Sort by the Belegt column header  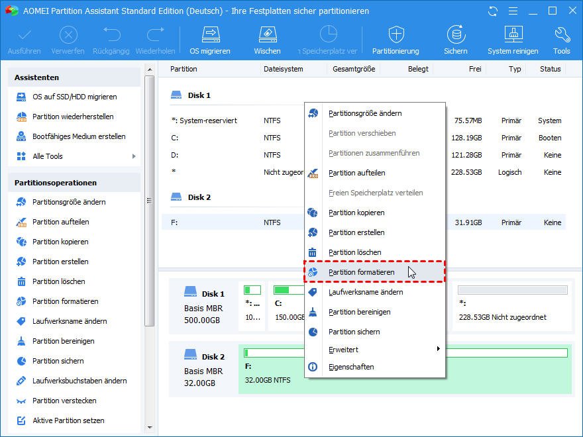[x=418, y=69]
